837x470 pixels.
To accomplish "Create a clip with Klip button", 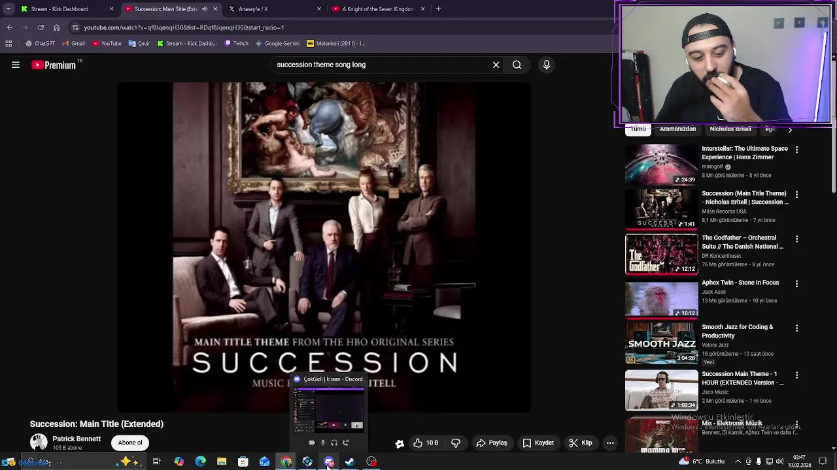I will click(x=580, y=443).
